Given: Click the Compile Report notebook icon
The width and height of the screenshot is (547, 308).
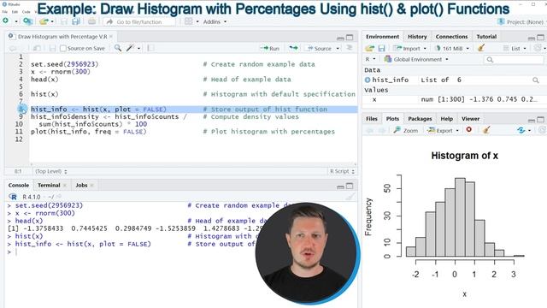Looking at the screenshot, I should pyautogui.click(x=150, y=48).
